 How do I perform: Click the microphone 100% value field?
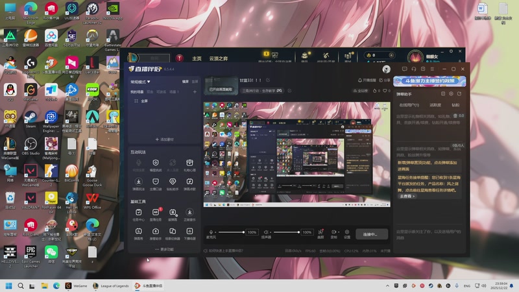(252, 232)
